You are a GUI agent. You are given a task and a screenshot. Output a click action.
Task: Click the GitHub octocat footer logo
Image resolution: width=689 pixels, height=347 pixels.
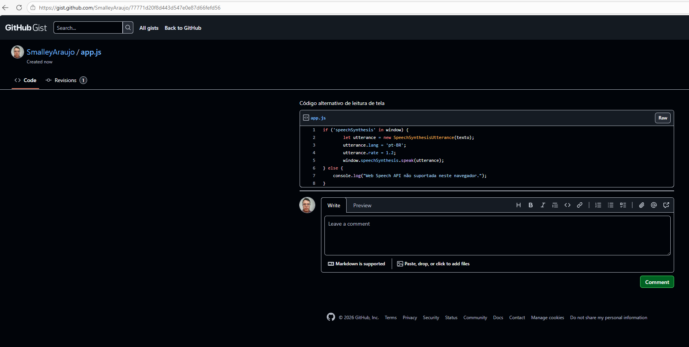[331, 317]
